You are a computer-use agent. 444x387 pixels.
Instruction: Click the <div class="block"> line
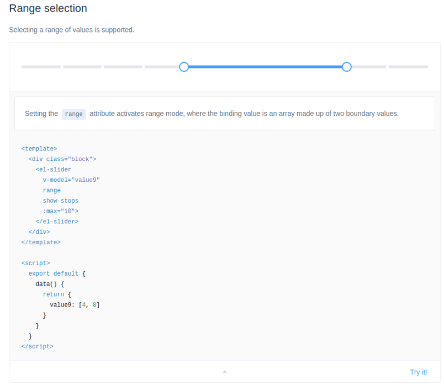click(62, 159)
